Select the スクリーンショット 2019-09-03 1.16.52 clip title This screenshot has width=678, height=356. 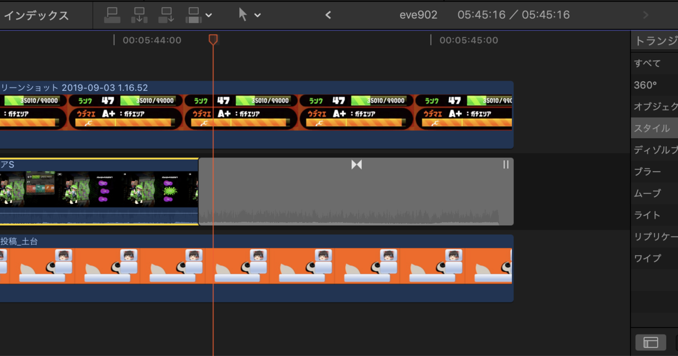(x=74, y=87)
